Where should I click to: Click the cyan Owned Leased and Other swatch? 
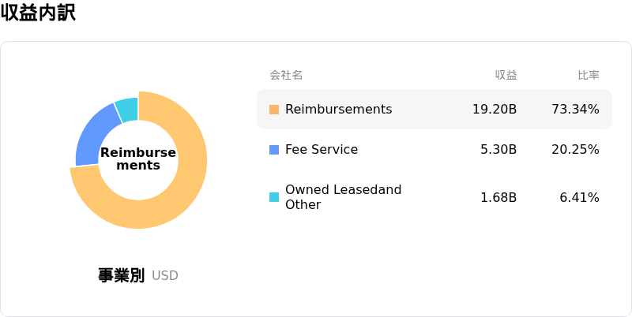tap(274, 197)
